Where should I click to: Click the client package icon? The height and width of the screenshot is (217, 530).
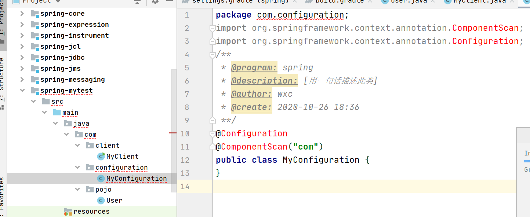click(90, 146)
